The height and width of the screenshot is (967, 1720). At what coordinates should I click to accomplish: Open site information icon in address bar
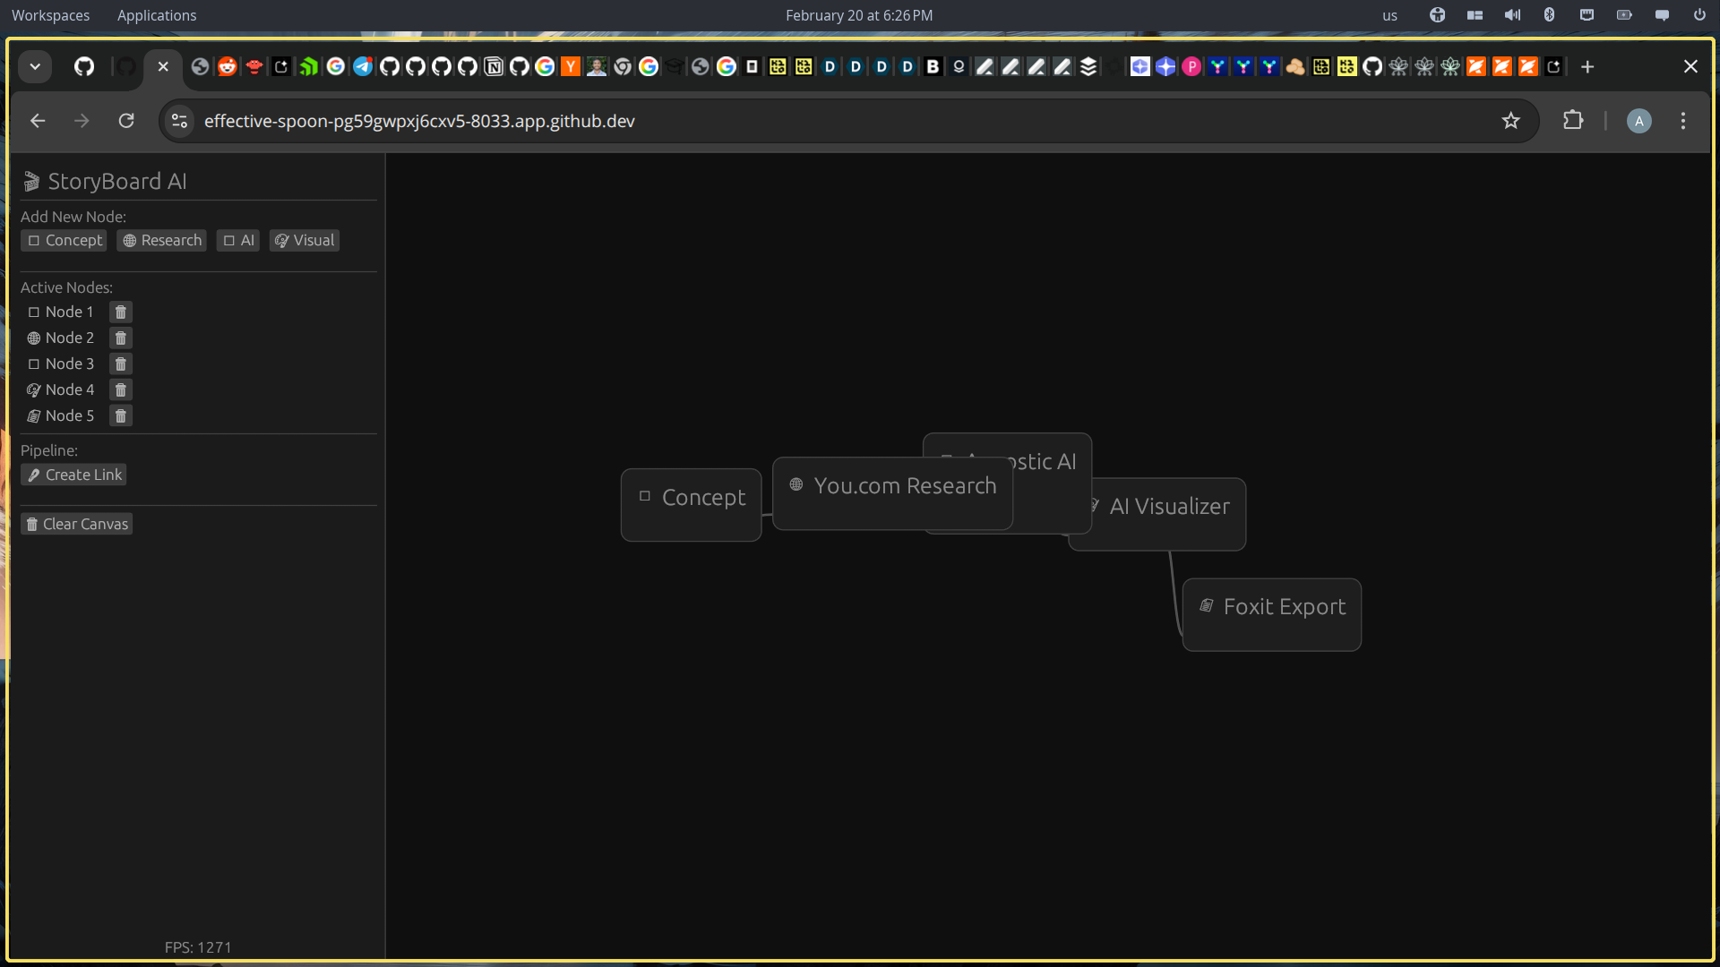(x=179, y=121)
